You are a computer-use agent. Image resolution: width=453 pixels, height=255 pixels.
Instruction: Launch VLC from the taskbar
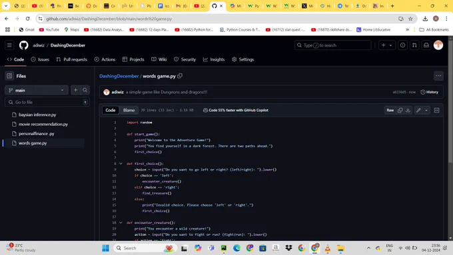pyautogui.click(x=327, y=248)
